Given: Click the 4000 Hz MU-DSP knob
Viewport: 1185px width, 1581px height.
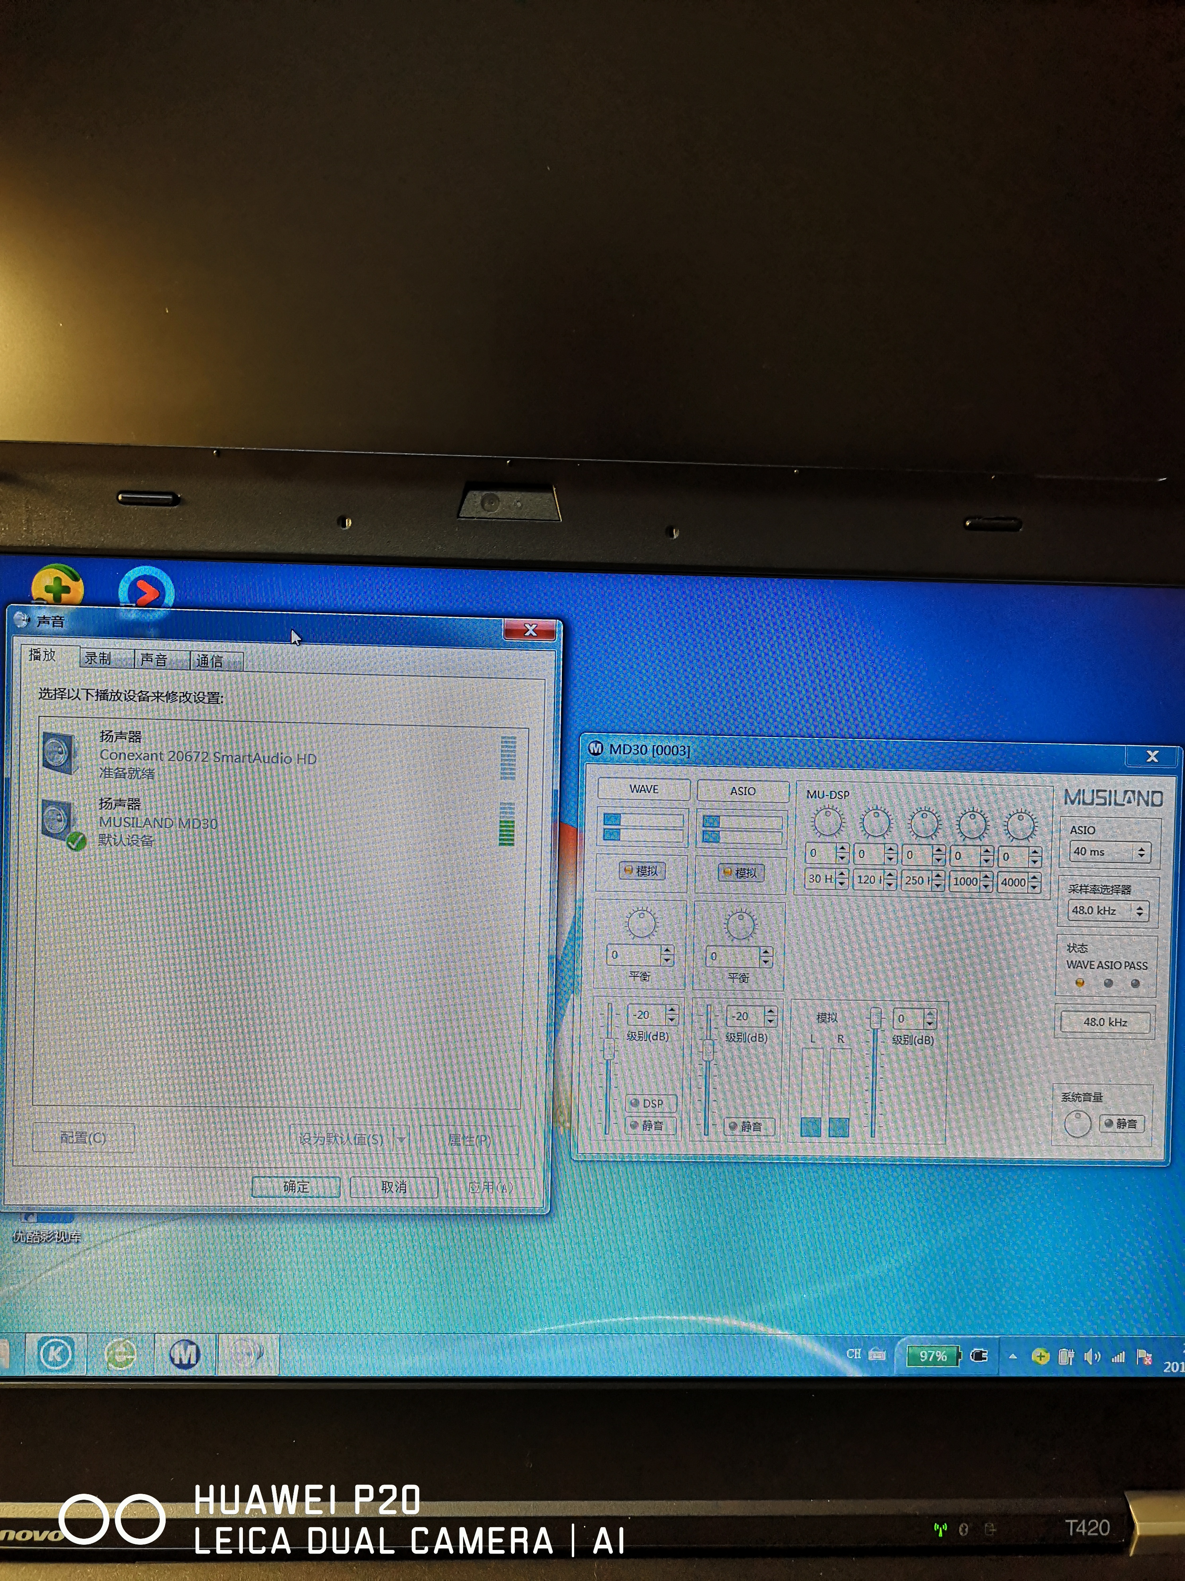Looking at the screenshot, I should [1020, 826].
